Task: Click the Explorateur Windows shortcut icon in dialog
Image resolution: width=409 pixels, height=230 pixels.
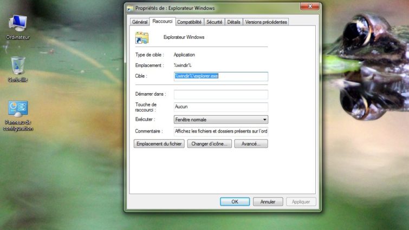Action: pyautogui.click(x=142, y=38)
